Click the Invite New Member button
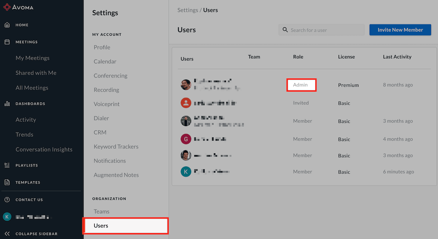 (x=400, y=30)
